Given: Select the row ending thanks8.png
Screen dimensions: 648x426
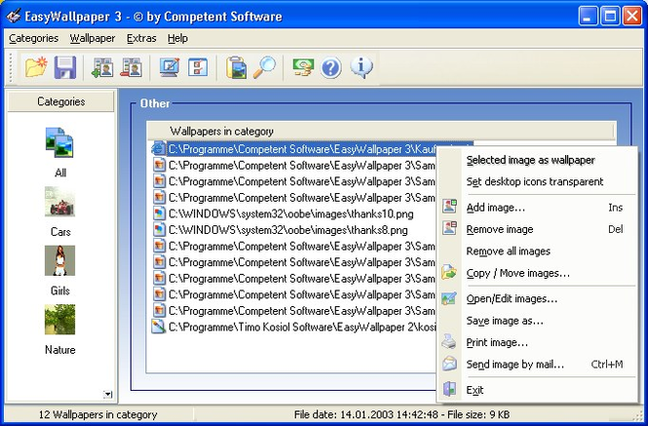Looking at the screenshot, I should 288,230.
